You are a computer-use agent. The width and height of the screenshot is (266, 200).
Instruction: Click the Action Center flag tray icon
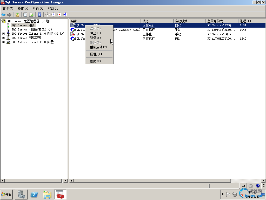click(228, 194)
